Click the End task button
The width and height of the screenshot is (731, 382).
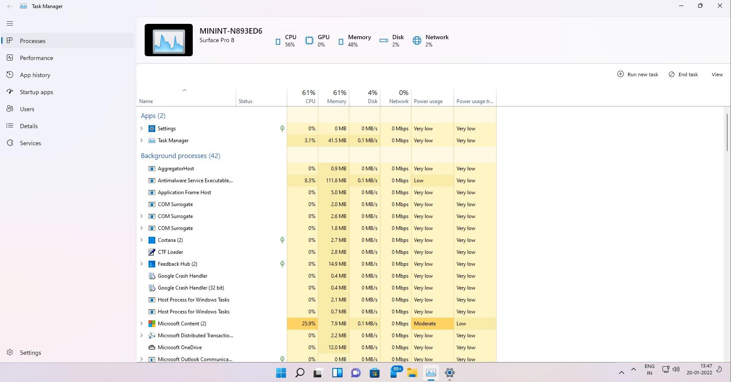click(x=683, y=75)
